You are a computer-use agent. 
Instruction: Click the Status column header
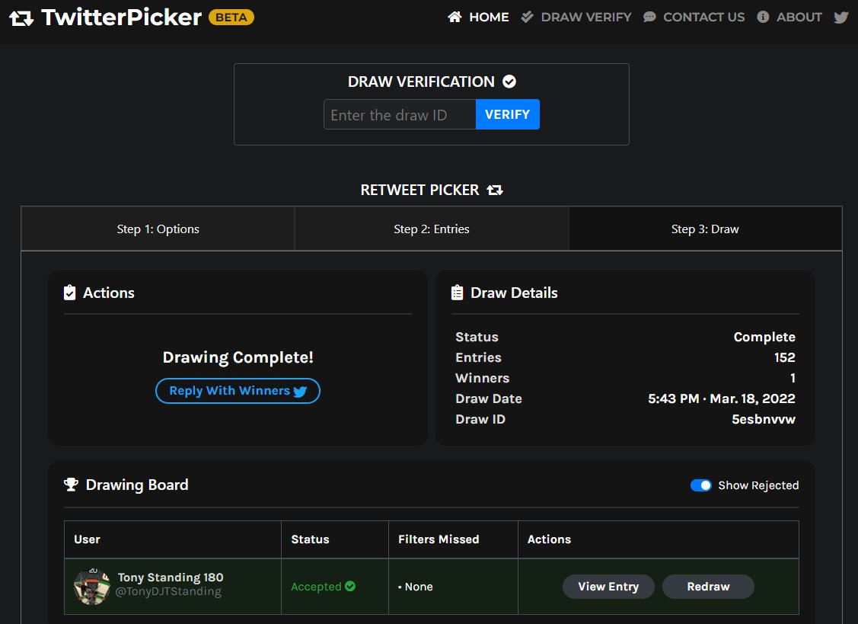(310, 539)
